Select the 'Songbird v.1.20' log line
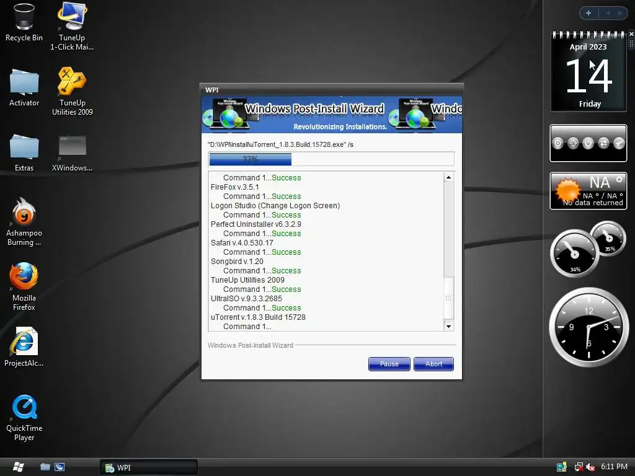Image resolution: width=635 pixels, height=476 pixels. [x=237, y=262]
